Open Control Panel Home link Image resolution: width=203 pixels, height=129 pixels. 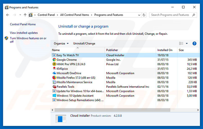(x=23, y=24)
